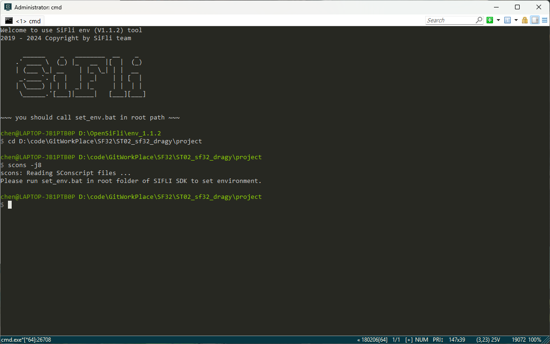The width and height of the screenshot is (550, 344).
Task: Maximize the ConEmu window
Action: click(517, 7)
